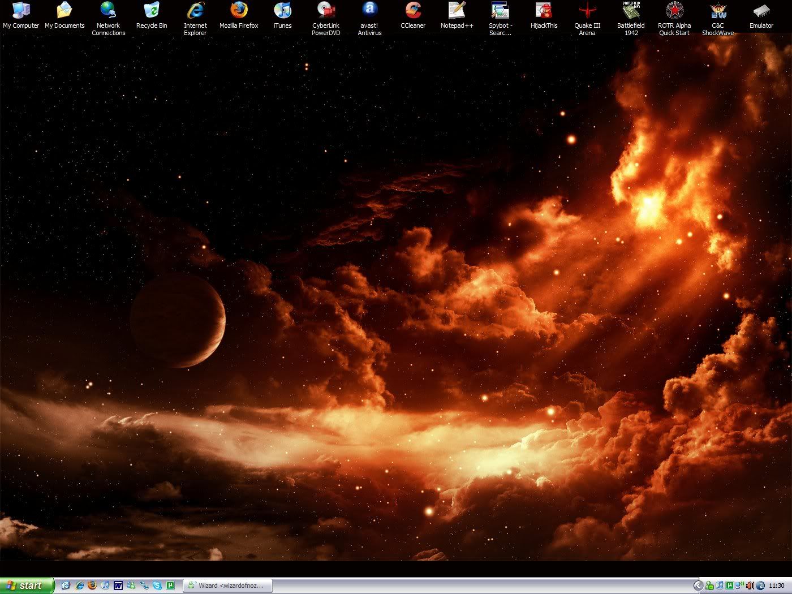The image size is (792, 594).
Task: Select the CyberLink PowerDVD icon
Action: (x=326, y=19)
